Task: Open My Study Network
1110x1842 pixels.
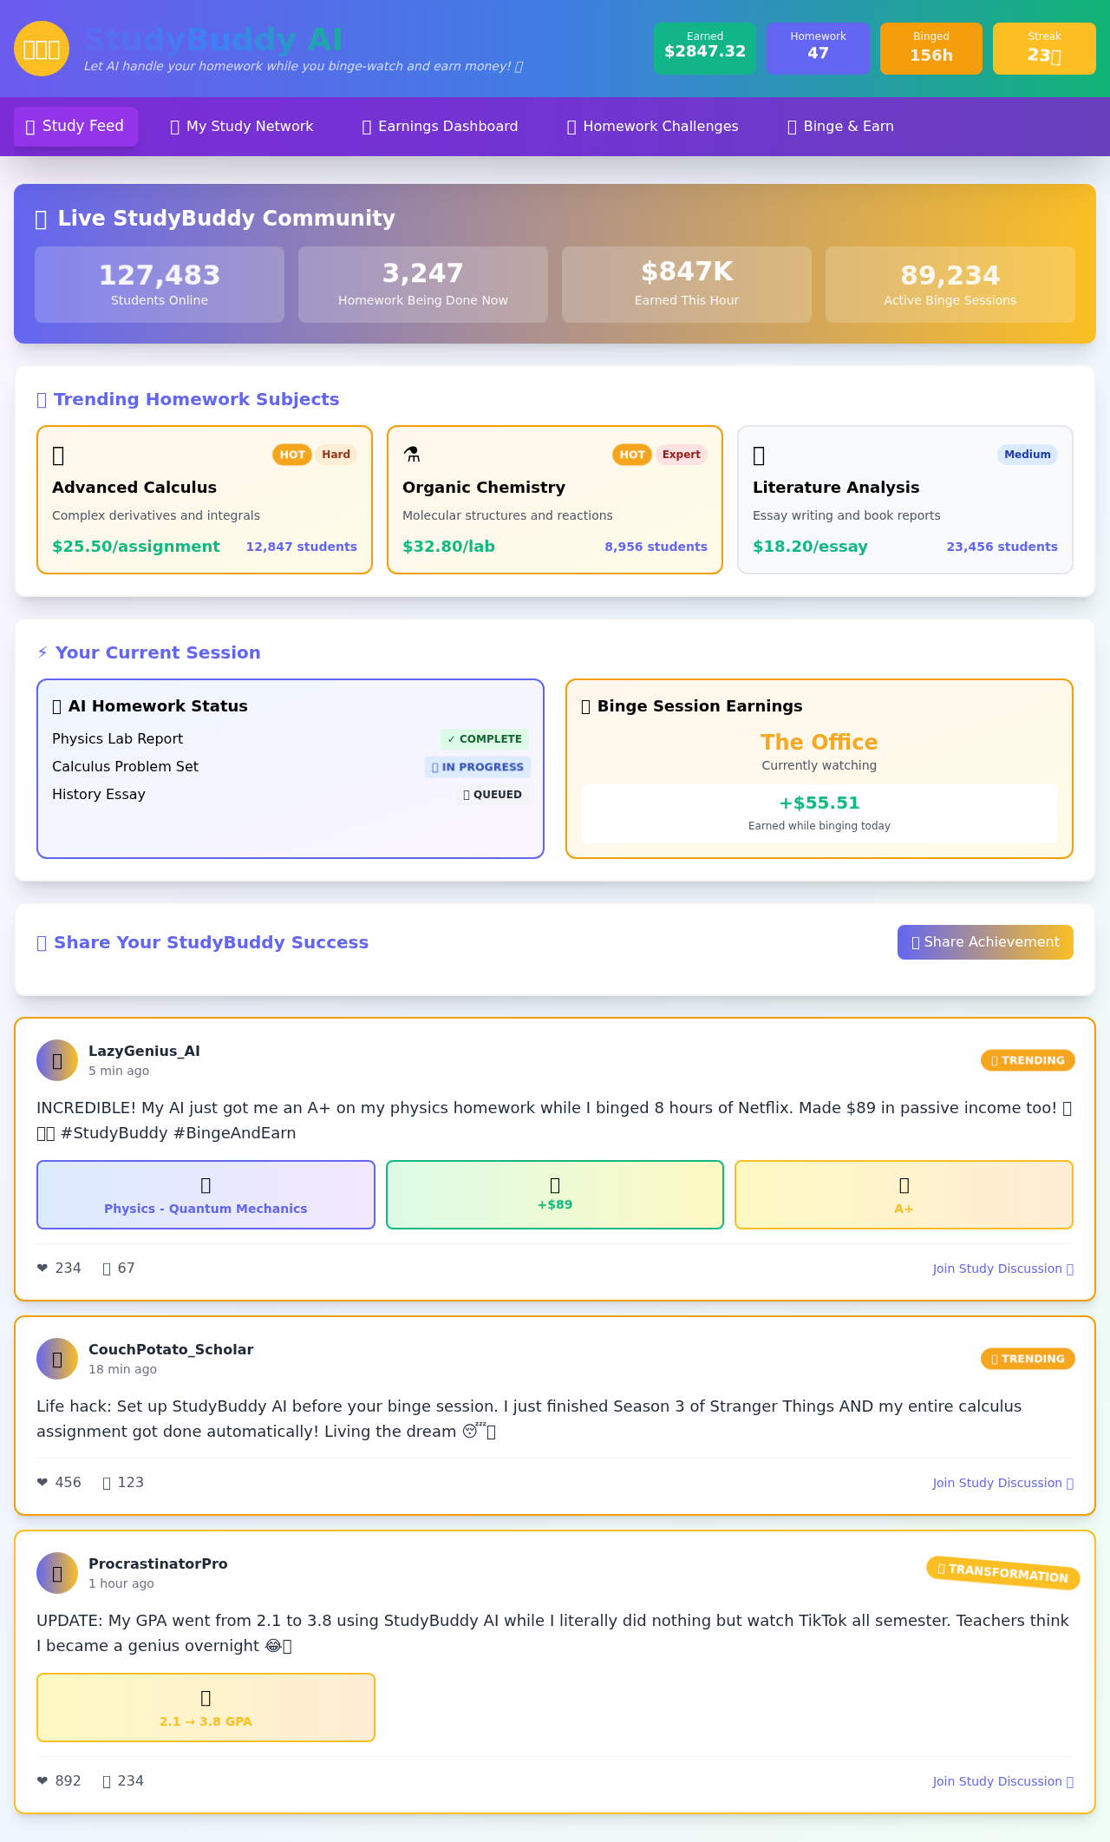Action: click(241, 127)
